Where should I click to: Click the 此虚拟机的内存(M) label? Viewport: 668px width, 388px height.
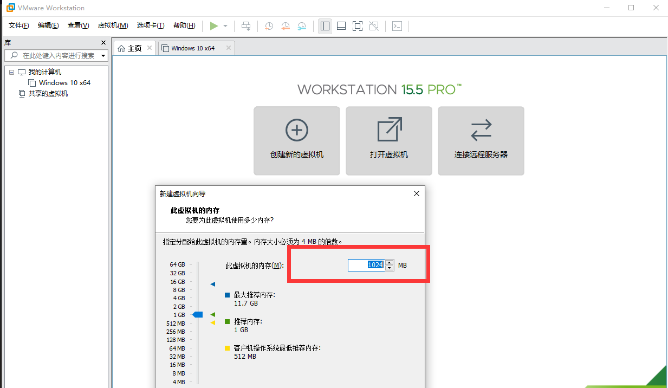tap(255, 265)
